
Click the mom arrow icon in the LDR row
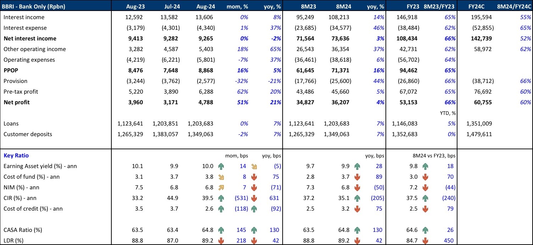221,240
